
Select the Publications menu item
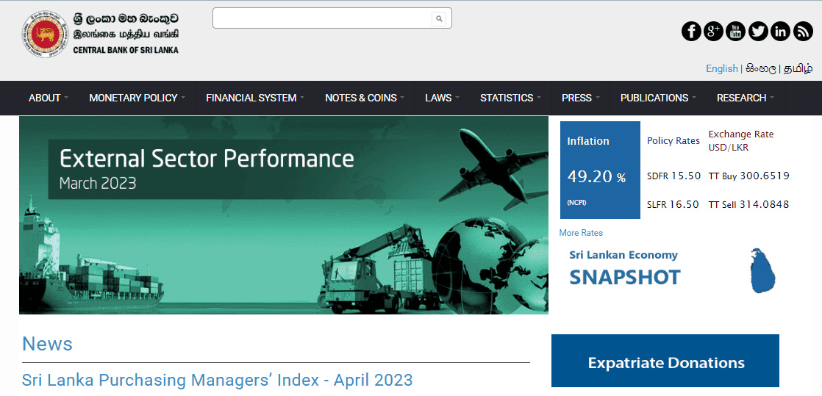point(657,98)
